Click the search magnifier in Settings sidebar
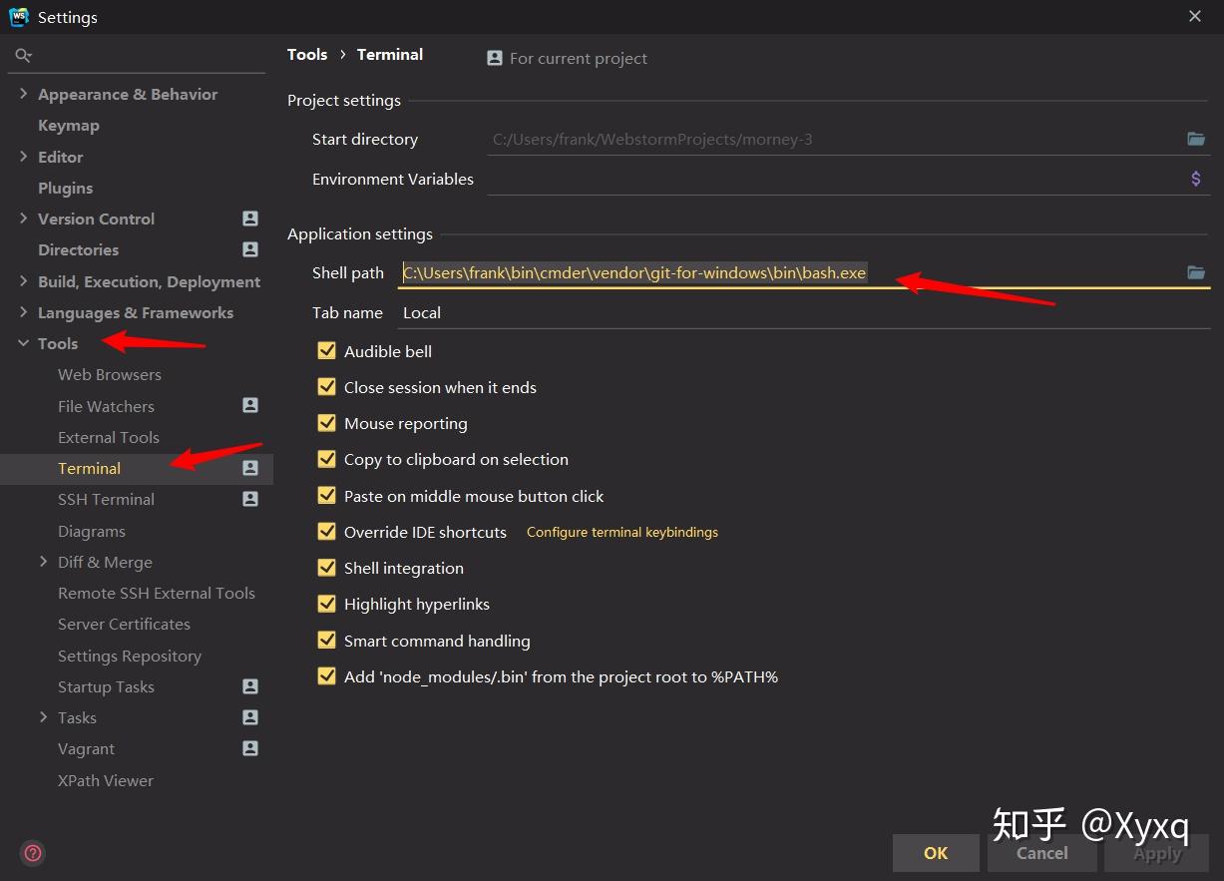The image size is (1224, 881). (x=23, y=55)
